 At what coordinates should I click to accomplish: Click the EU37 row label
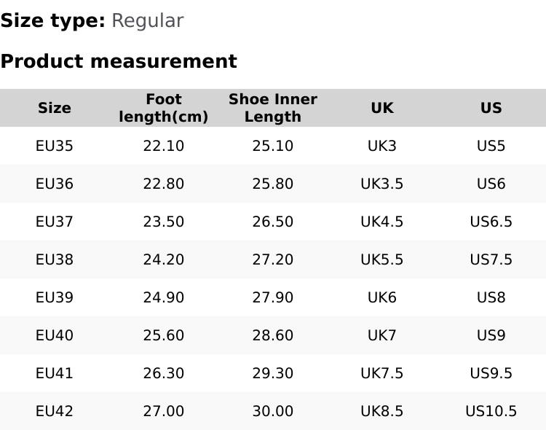(x=55, y=222)
